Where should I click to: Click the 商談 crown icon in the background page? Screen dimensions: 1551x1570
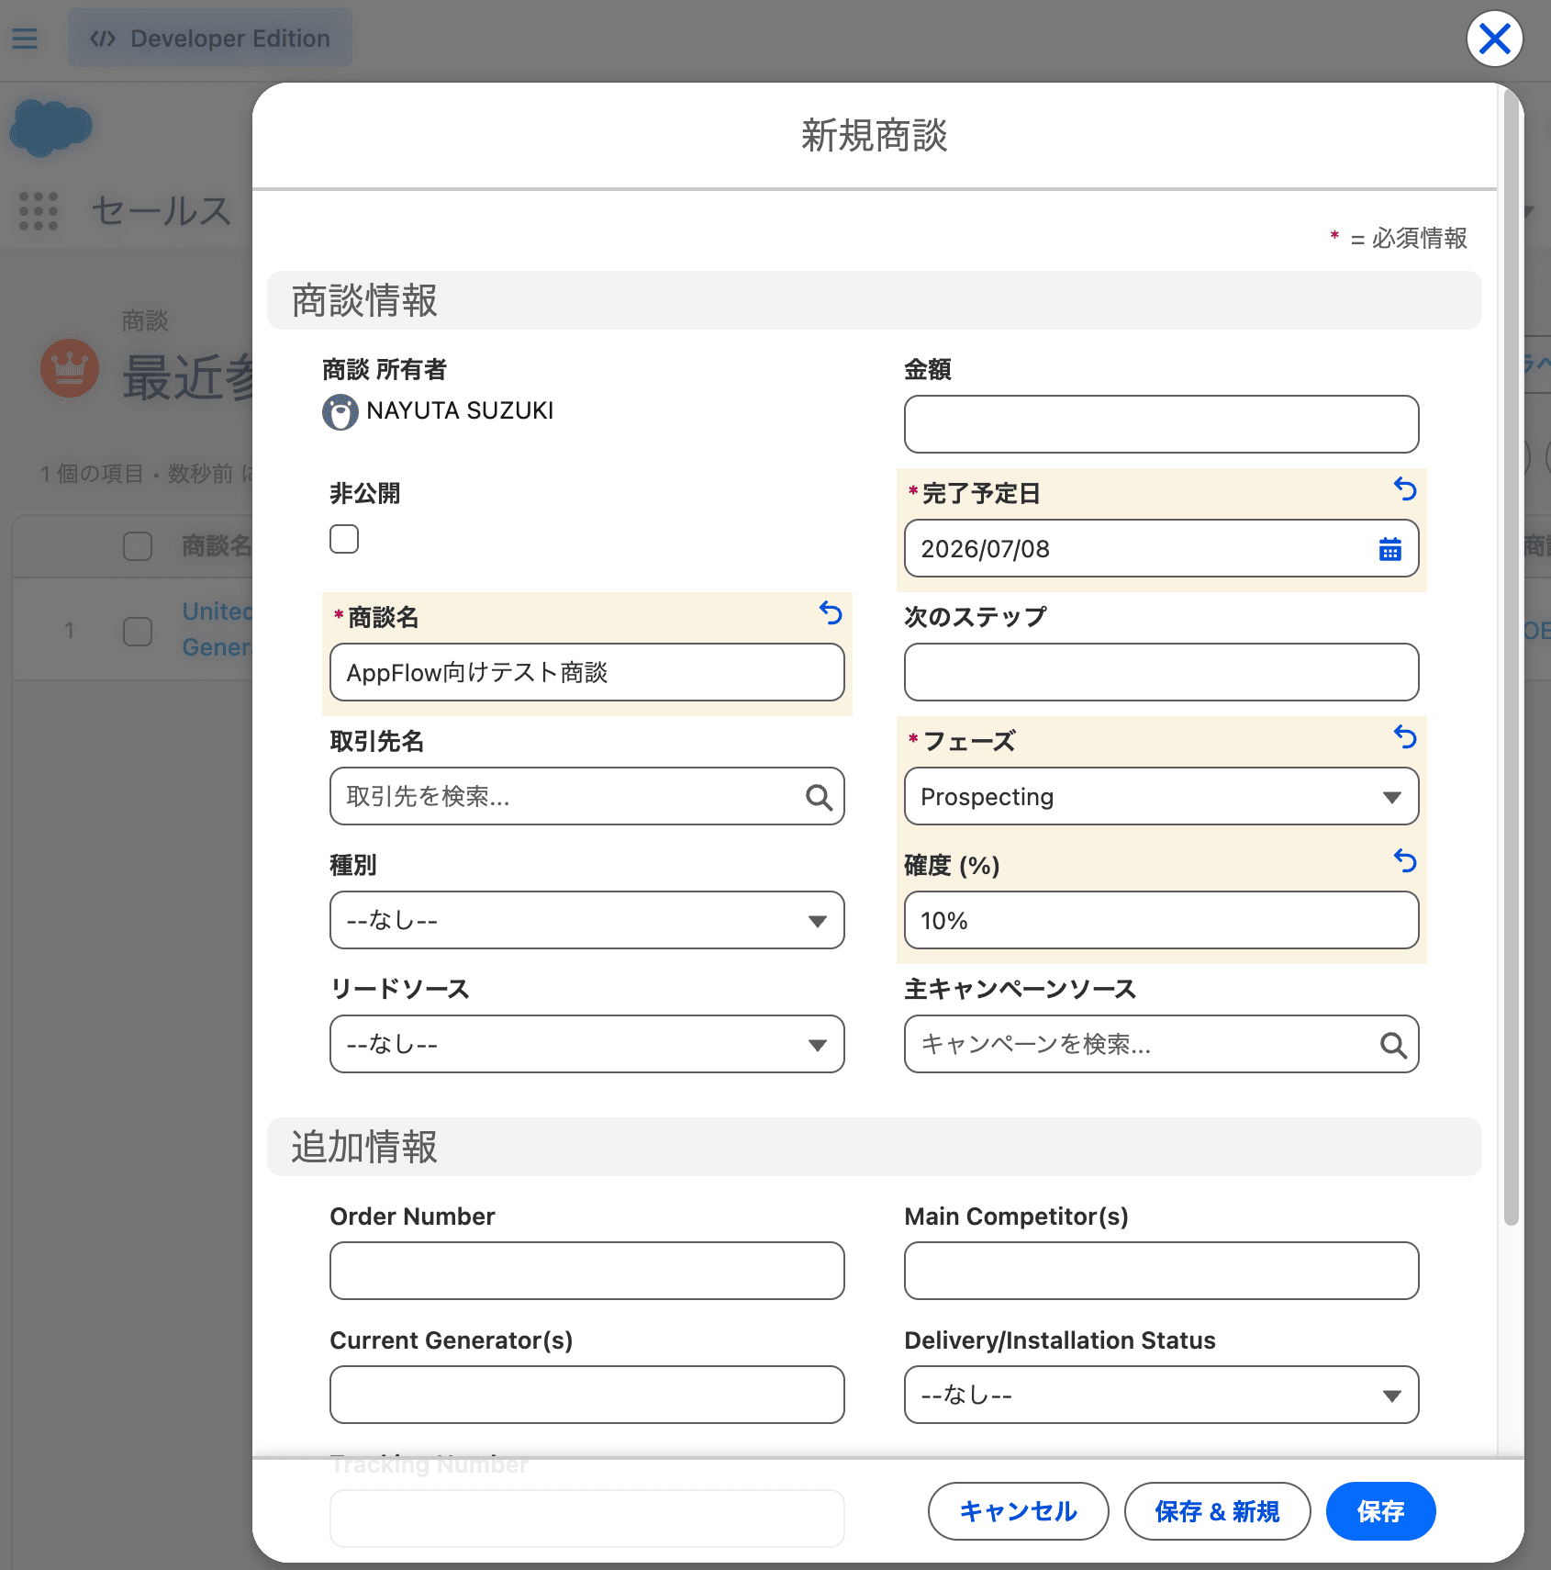pyautogui.click(x=70, y=368)
